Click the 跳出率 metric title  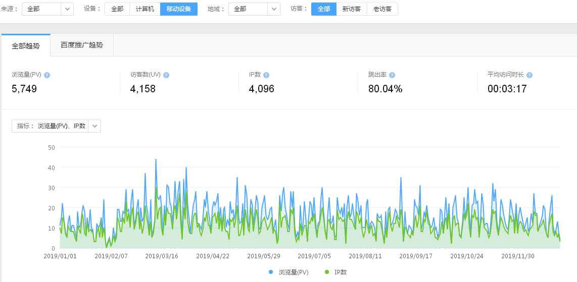click(x=377, y=75)
